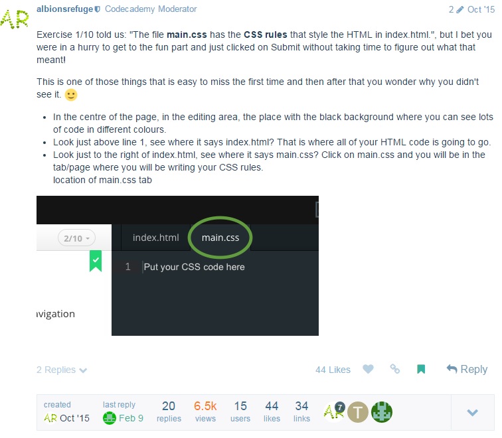This screenshot has height=438, width=502.
Task: Click the AR avatar beside the post
Action: pyautogui.click(x=15, y=19)
